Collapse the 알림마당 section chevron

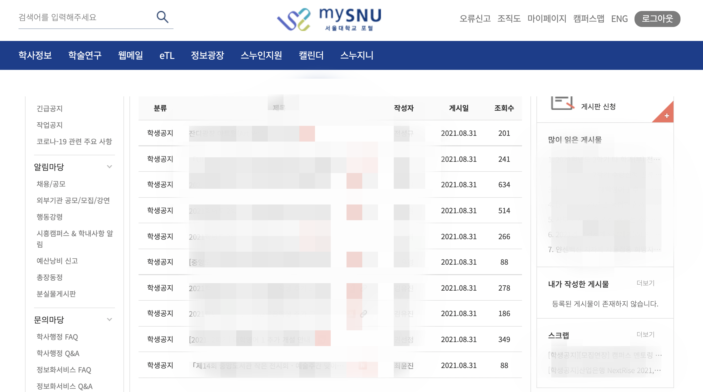(109, 167)
